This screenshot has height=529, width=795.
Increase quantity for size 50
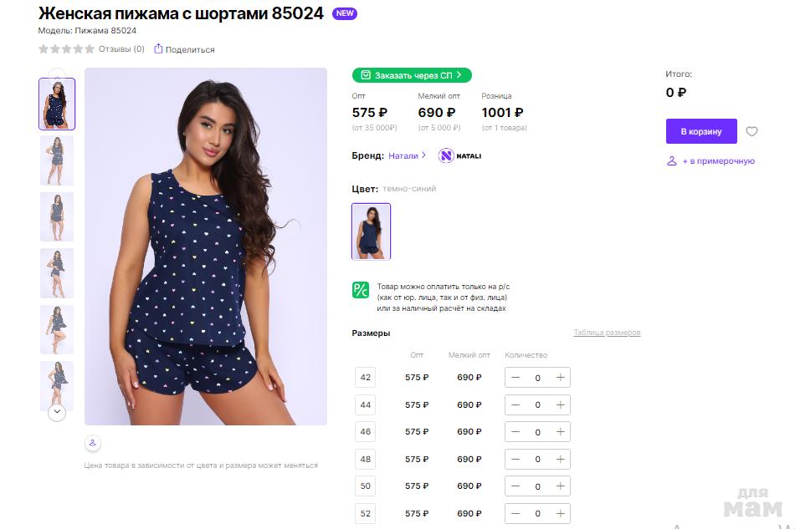(x=560, y=486)
